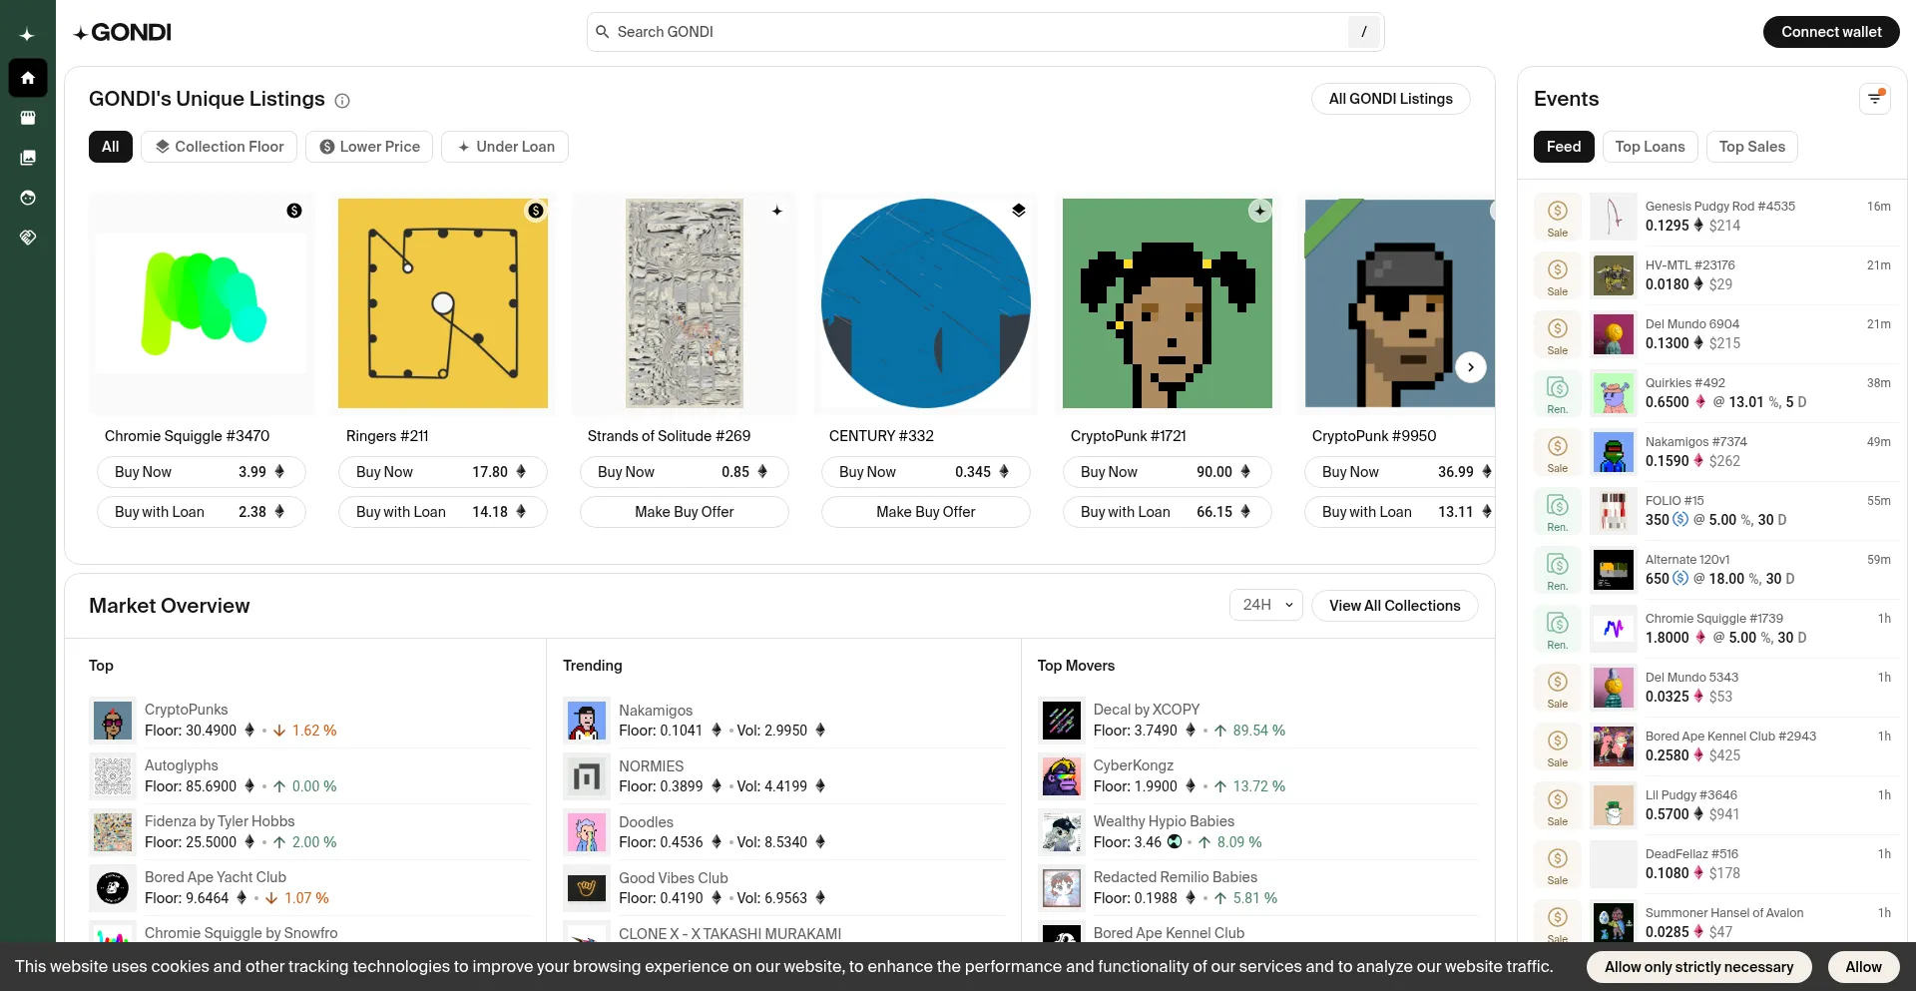Click Allow on the cookie banner

[1863, 967]
